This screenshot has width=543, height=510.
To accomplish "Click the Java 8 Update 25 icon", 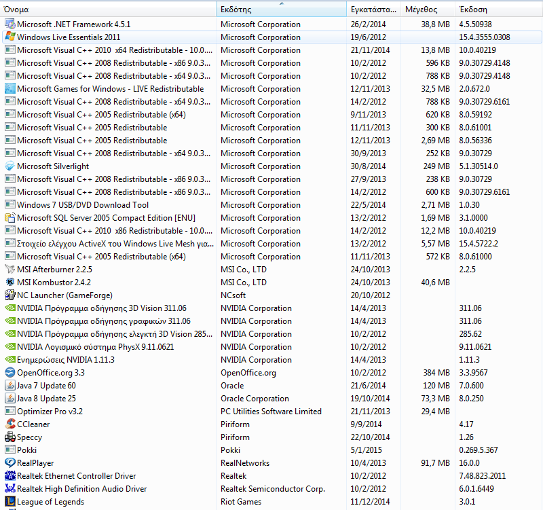I will [10, 399].
